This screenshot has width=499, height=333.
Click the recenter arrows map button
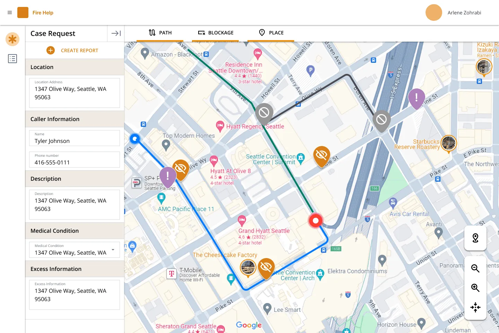pyautogui.click(x=475, y=307)
